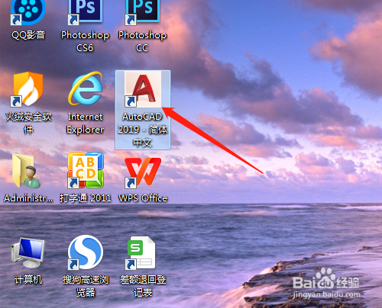This screenshot has height=308, width=382.
Task: Select the AutoCAD 2019 shortcut icon
Action: pos(143,89)
